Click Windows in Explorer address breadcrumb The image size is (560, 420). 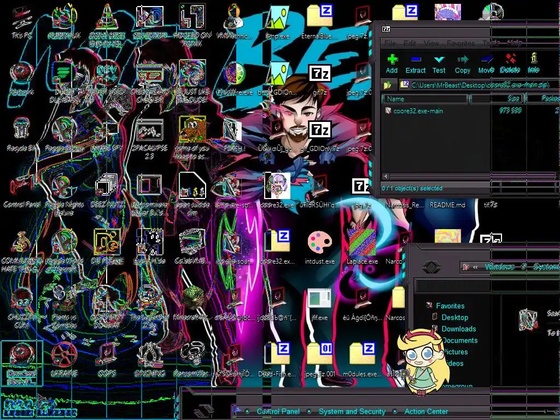tap(500, 267)
